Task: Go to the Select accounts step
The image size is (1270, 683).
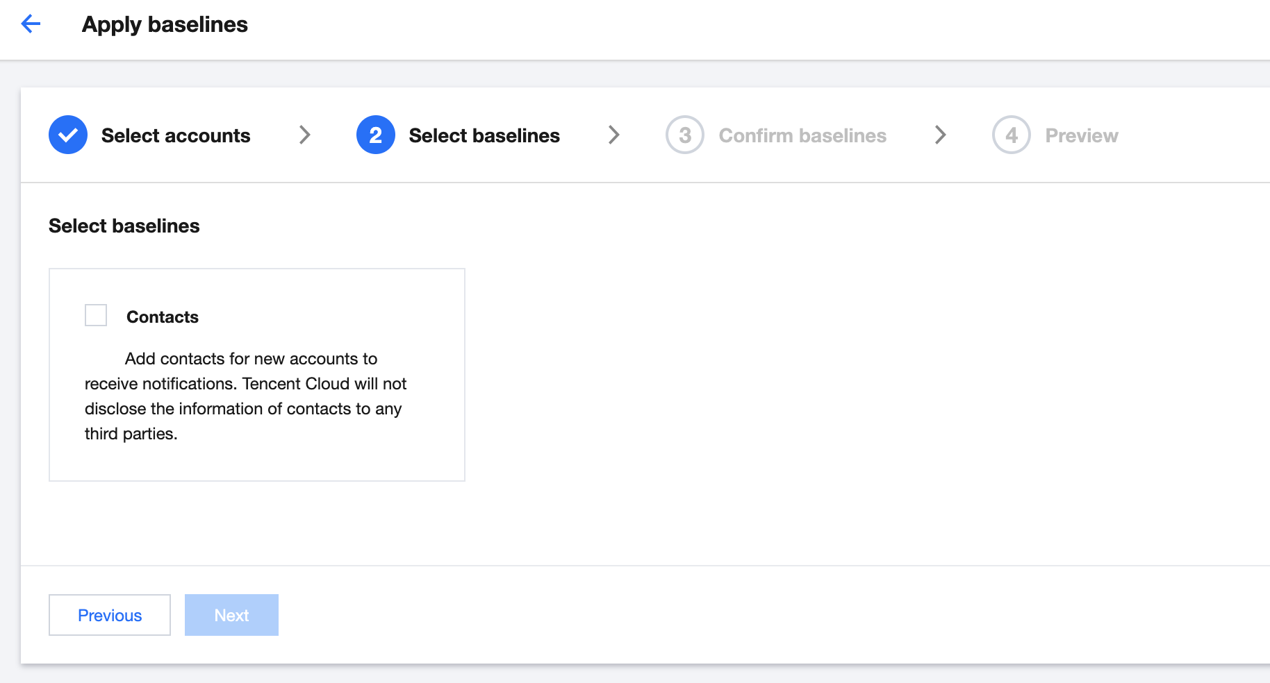Action: (x=176, y=135)
